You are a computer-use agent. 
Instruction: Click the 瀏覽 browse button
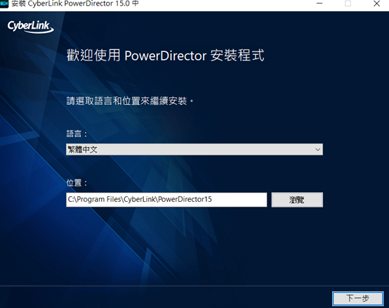(x=297, y=200)
